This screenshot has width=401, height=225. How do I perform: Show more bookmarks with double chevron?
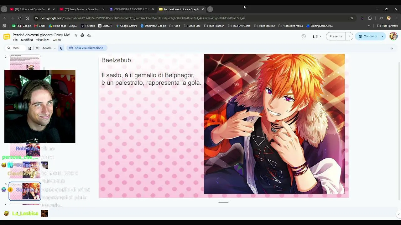(x=369, y=26)
